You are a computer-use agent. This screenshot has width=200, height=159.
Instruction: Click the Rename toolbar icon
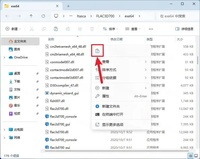point(68,29)
